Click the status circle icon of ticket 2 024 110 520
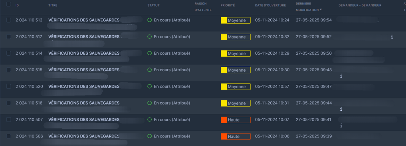 click(x=150, y=86)
